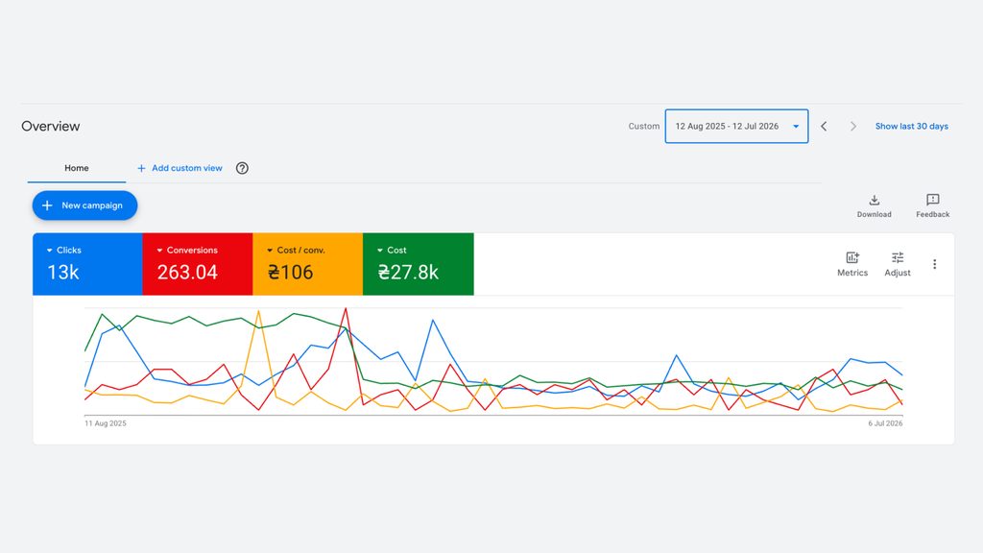Select the 13k clicks value
This screenshot has height=553, width=983.
[x=63, y=272]
